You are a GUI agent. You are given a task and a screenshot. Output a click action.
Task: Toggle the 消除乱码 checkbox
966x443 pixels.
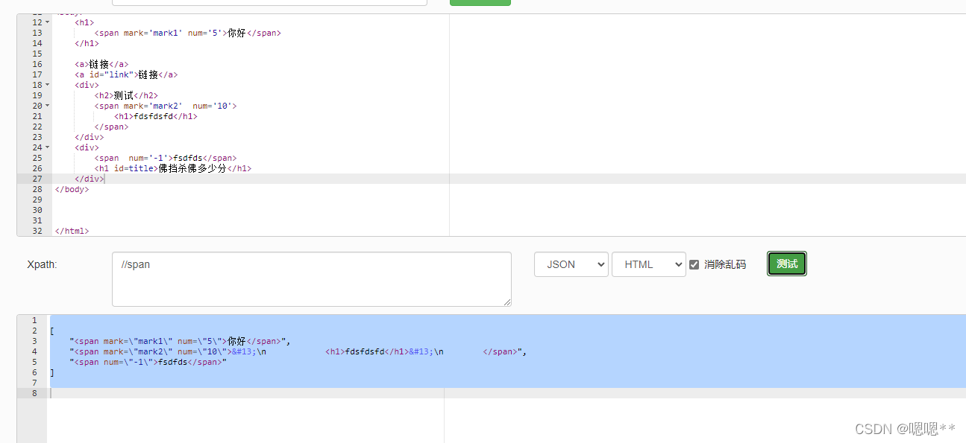coord(694,264)
